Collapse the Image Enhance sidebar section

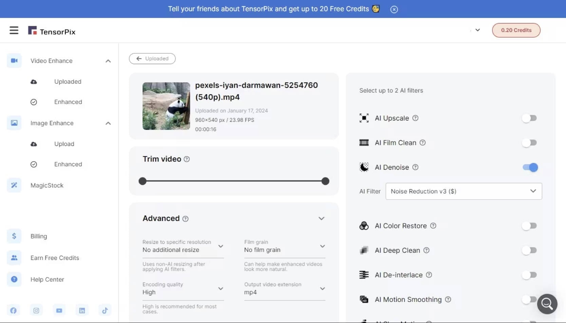pyautogui.click(x=108, y=123)
